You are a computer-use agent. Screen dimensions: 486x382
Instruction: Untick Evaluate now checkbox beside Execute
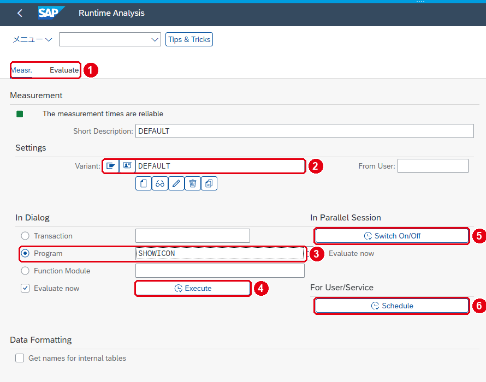(25, 289)
